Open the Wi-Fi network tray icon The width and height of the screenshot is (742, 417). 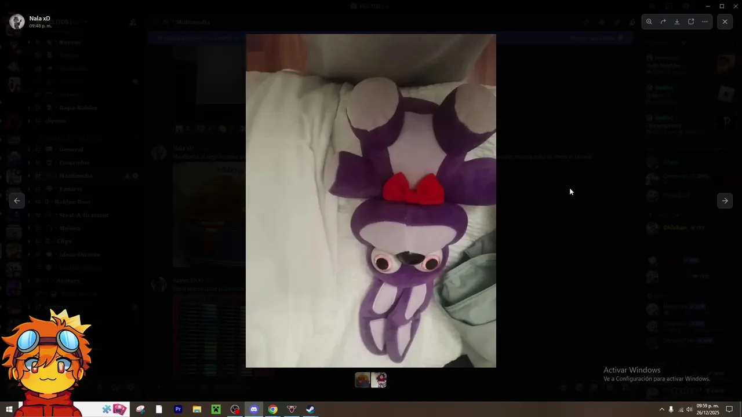(681, 409)
